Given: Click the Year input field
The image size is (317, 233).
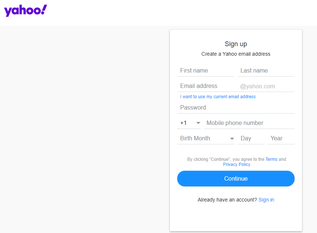Looking at the screenshot, I should pyautogui.click(x=281, y=138).
